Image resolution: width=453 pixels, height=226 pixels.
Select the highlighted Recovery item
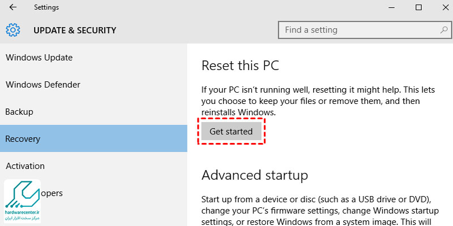[x=93, y=138]
